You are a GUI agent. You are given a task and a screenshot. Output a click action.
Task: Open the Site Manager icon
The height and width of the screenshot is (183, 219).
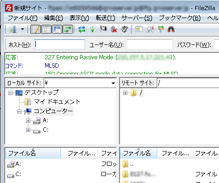pyautogui.click(x=13, y=29)
